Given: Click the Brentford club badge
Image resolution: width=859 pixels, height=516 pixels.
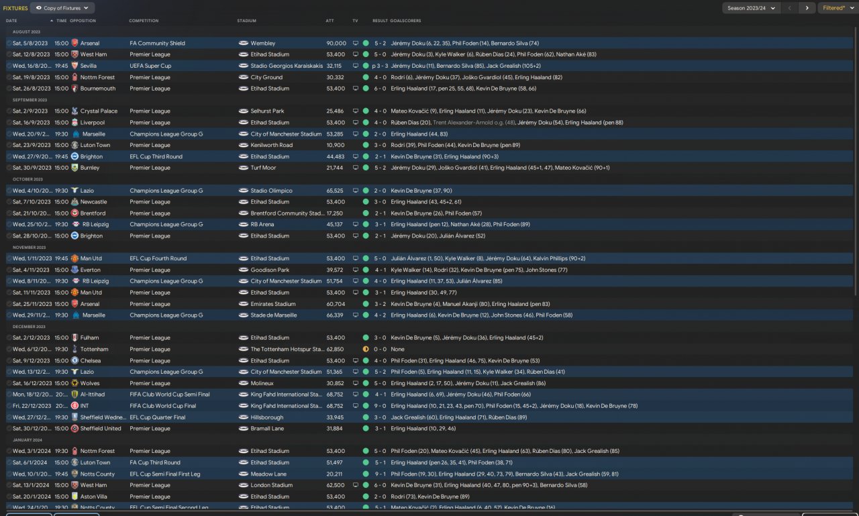Looking at the screenshot, I should click(x=74, y=213).
